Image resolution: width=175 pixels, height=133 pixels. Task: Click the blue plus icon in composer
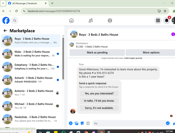pyautogui.click(x=71, y=123)
